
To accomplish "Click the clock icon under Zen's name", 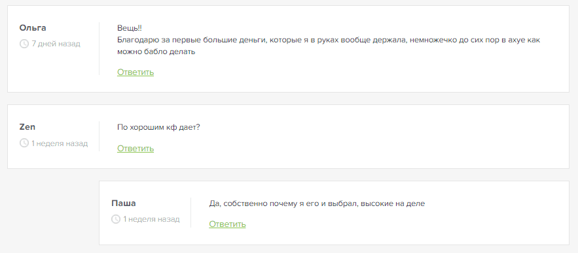I will [24, 143].
